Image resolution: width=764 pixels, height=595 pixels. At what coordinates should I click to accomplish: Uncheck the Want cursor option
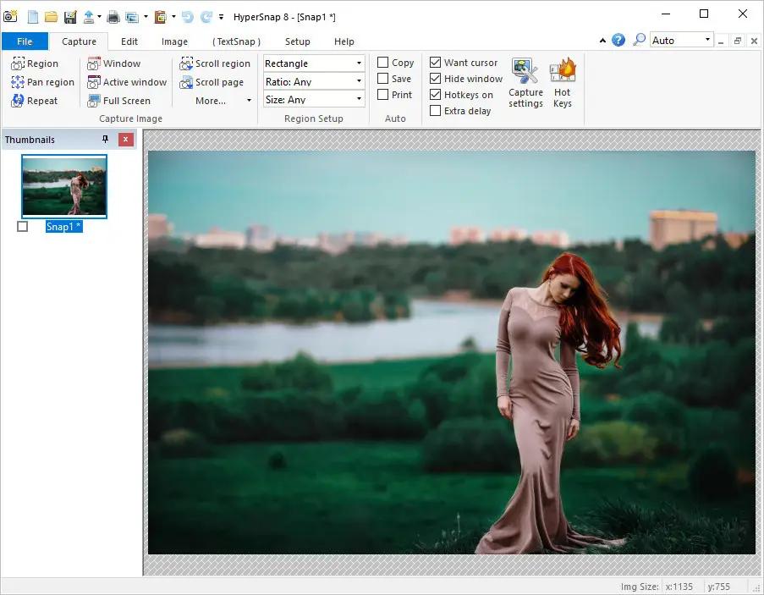(x=435, y=63)
